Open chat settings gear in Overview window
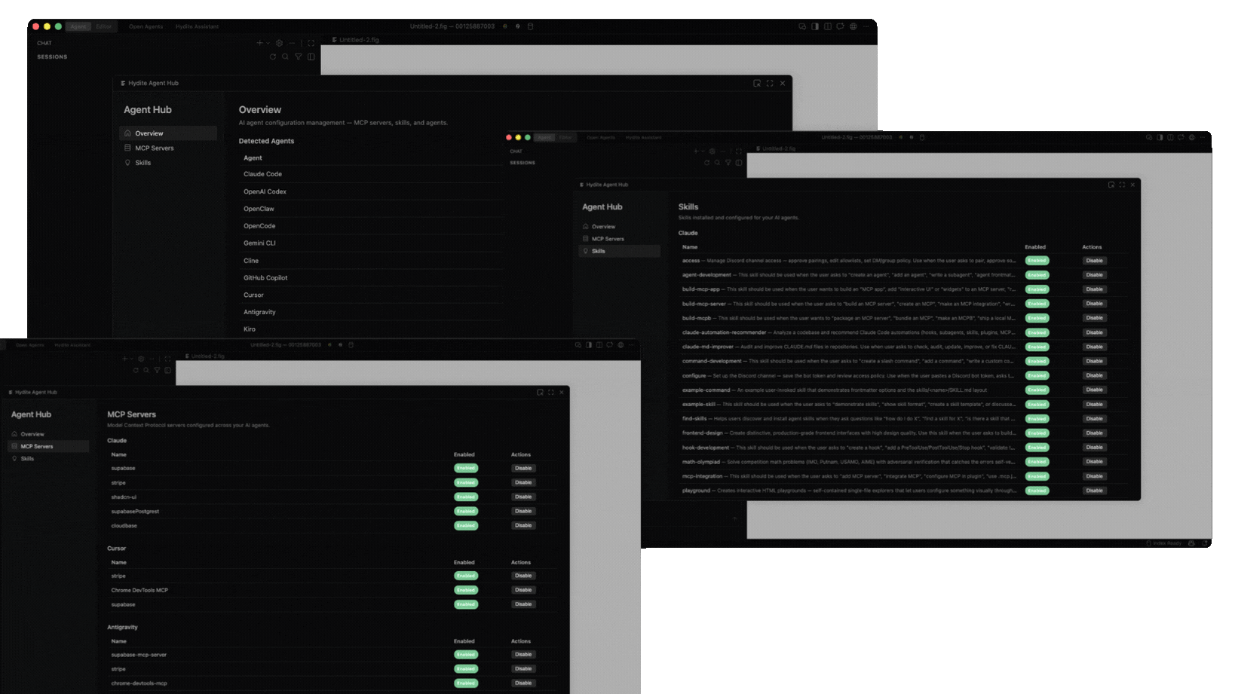Screen dimensions: 1235x694 pyautogui.click(x=279, y=43)
